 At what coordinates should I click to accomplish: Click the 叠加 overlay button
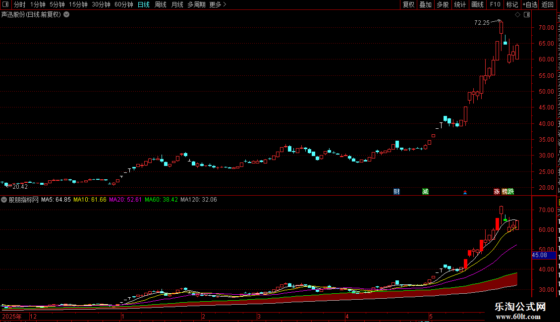[x=425, y=4]
